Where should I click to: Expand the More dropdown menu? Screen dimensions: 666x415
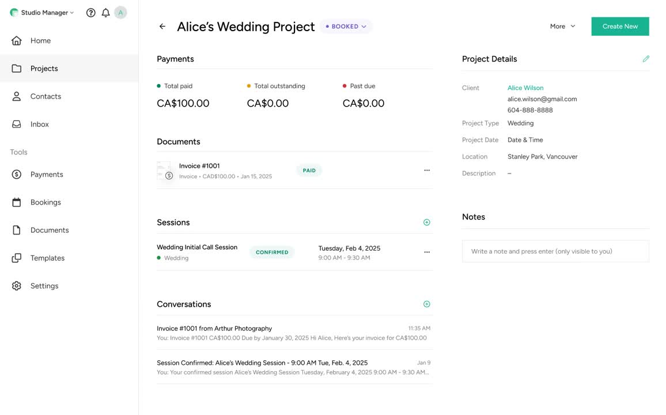click(x=562, y=27)
